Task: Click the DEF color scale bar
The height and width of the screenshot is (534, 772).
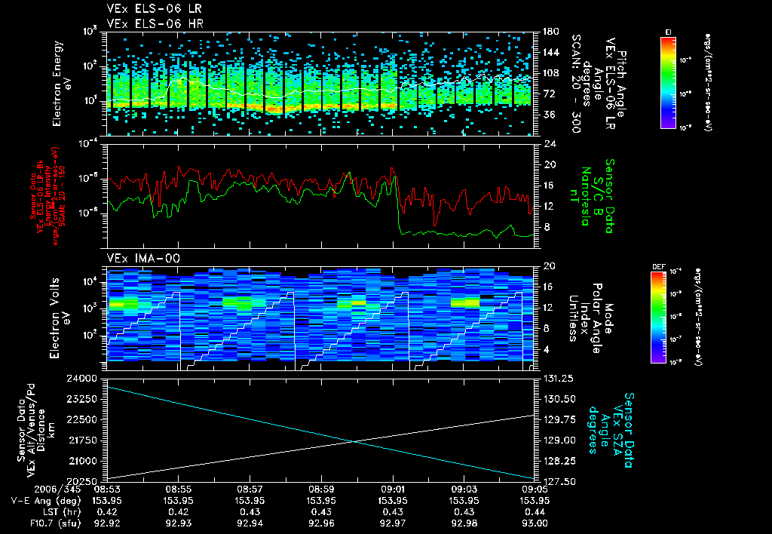Action: [x=659, y=318]
